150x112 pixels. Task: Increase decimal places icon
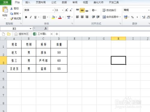pyautogui.click(x=144, y=17)
